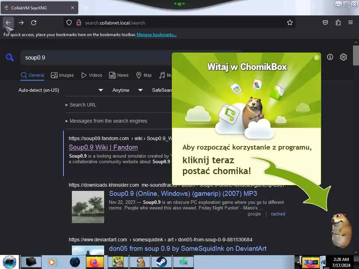Click the browser forward arrow

pyautogui.click(x=21, y=23)
